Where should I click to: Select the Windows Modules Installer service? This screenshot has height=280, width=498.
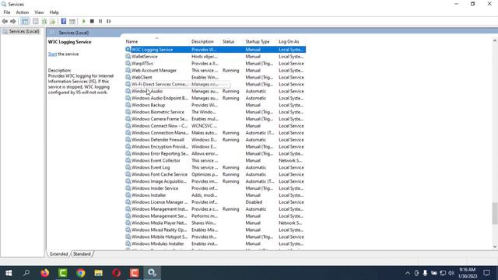pyautogui.click(x=215, y=243)
